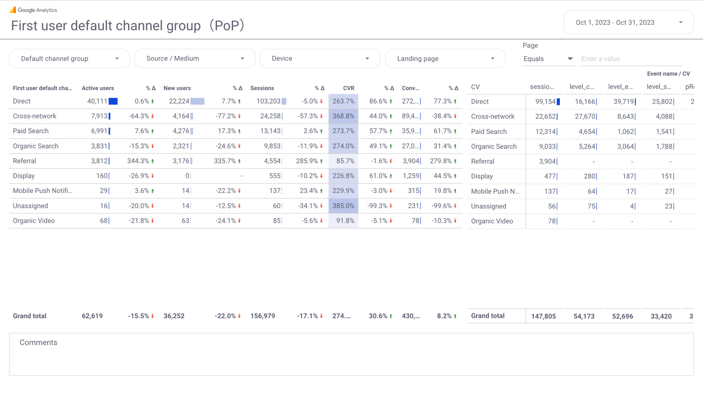This screenshot has height=395, width=703.
Task: Click the Google Analytics logo icon
Action: [x=13, y=10]
